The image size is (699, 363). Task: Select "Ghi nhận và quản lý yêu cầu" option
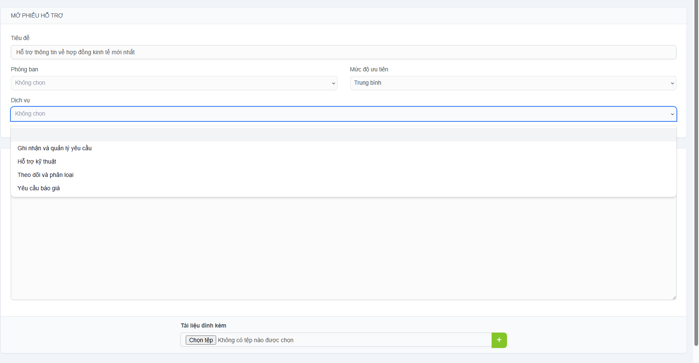[55, 148]
